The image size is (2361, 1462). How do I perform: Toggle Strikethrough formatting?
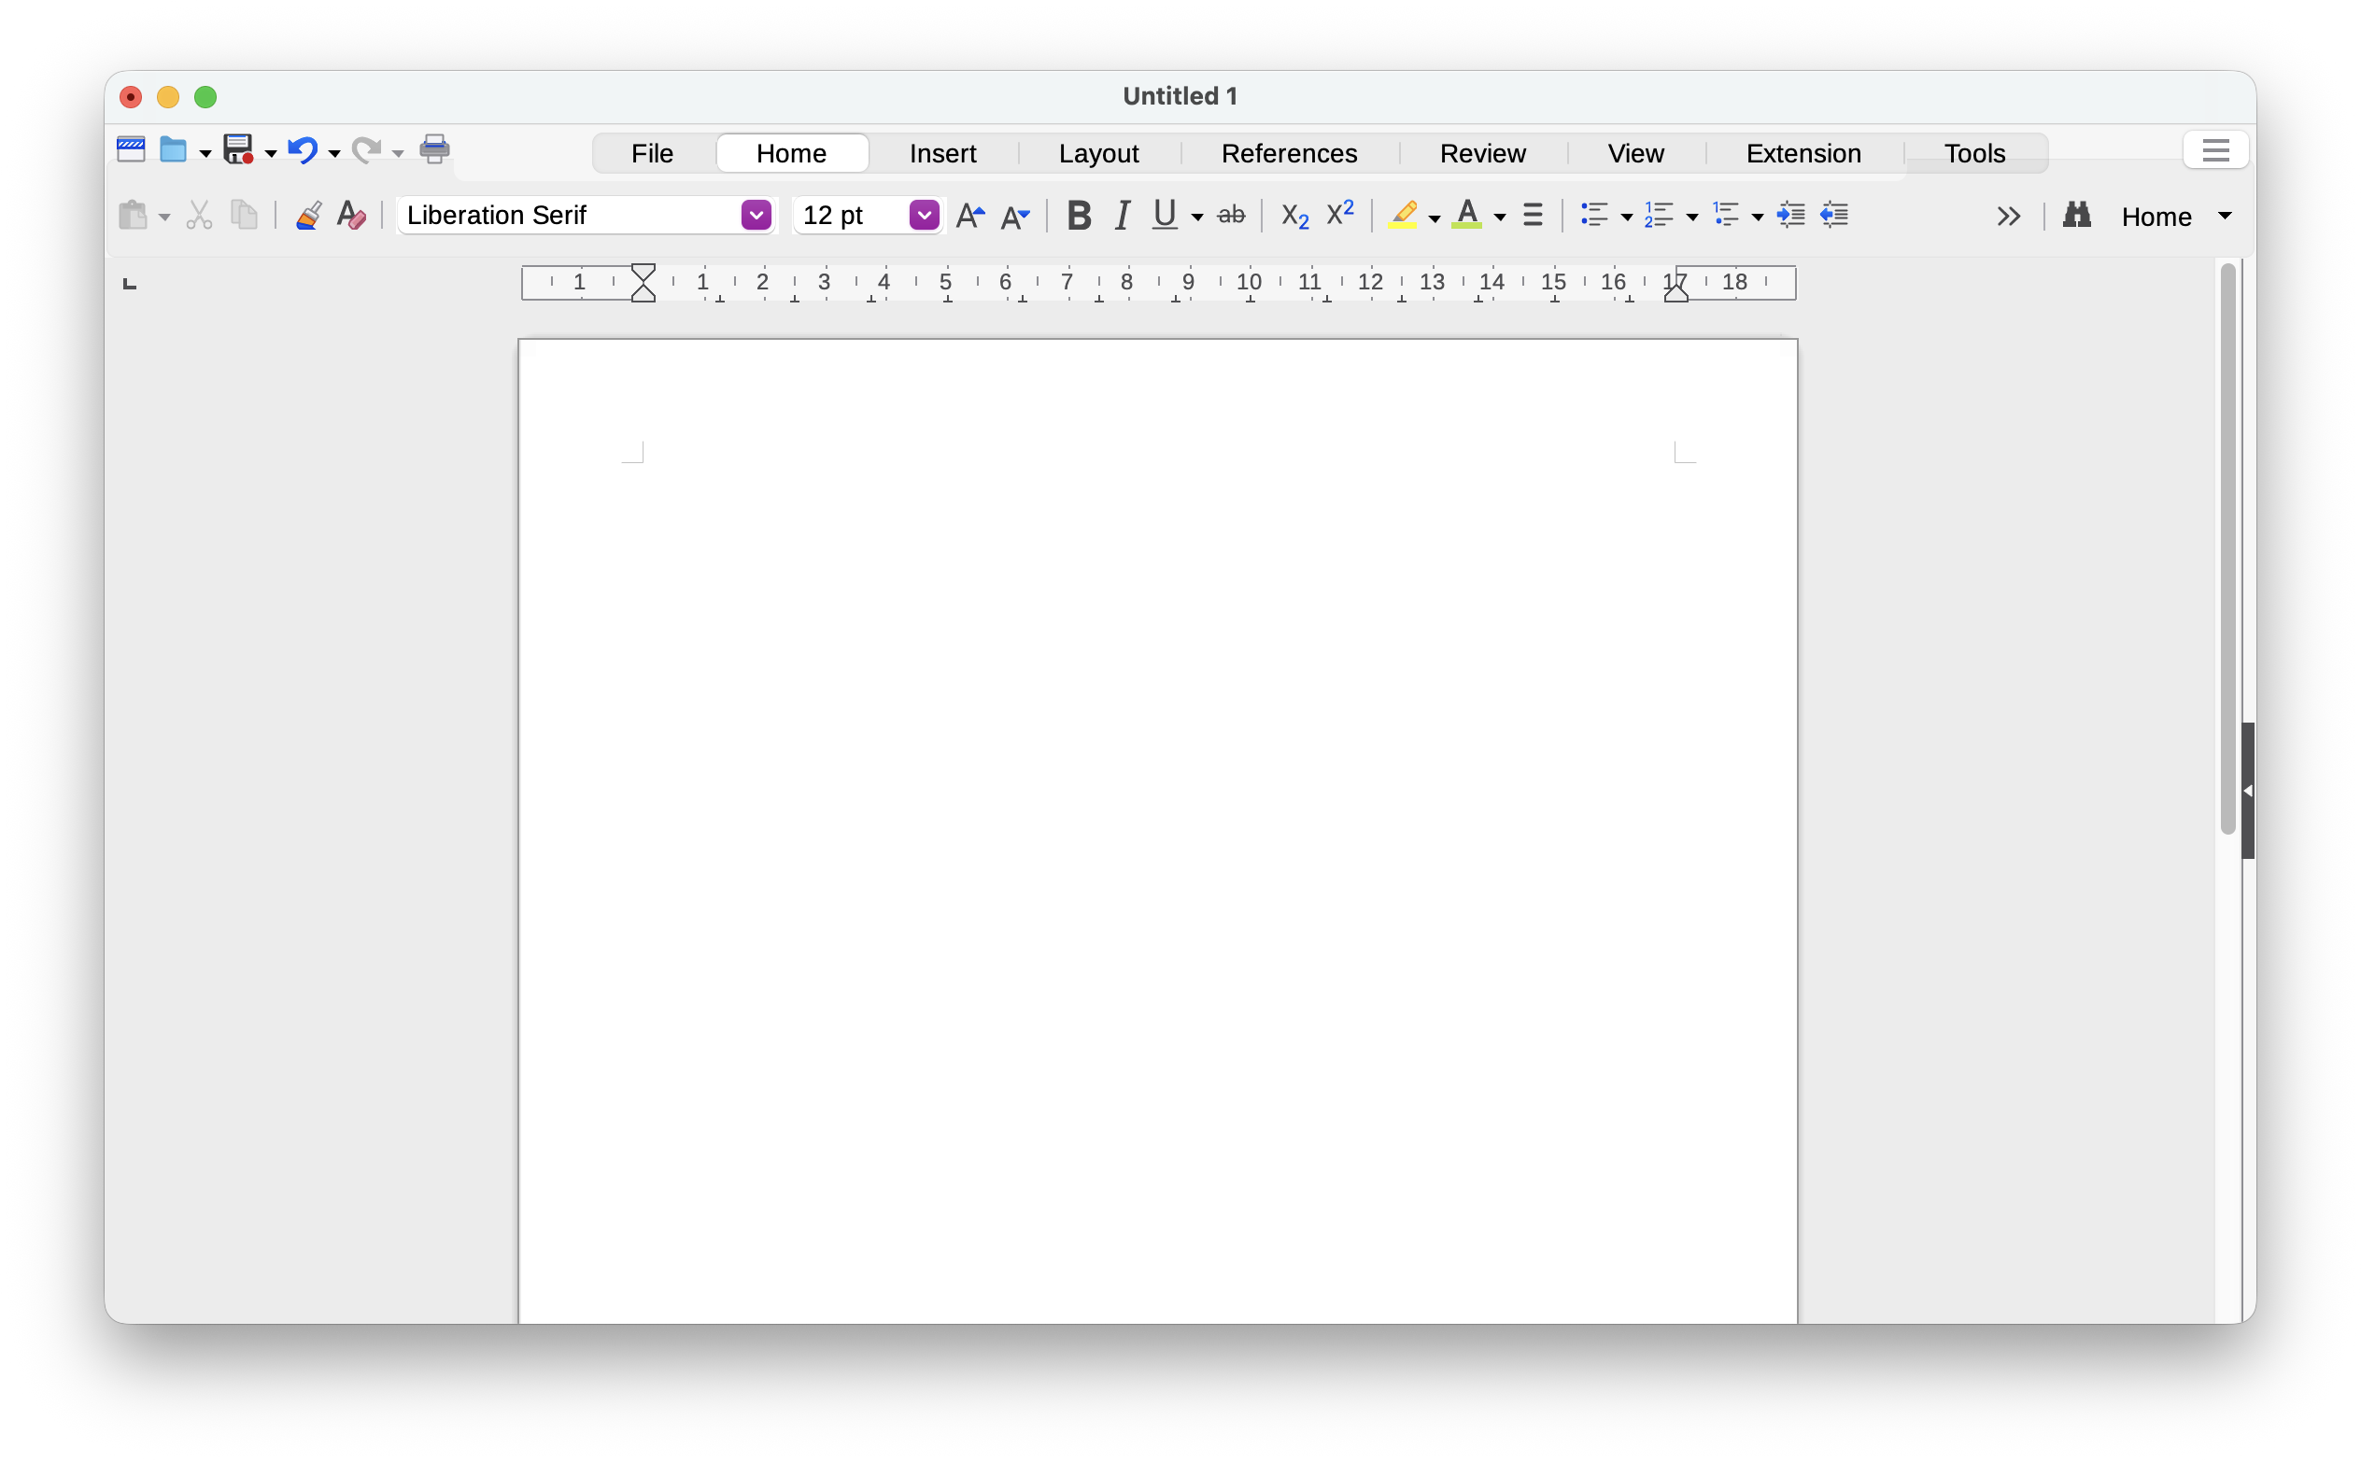point(1230,215)
